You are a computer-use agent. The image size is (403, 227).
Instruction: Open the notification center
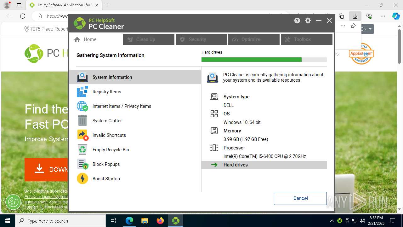(x=393, y=221)
